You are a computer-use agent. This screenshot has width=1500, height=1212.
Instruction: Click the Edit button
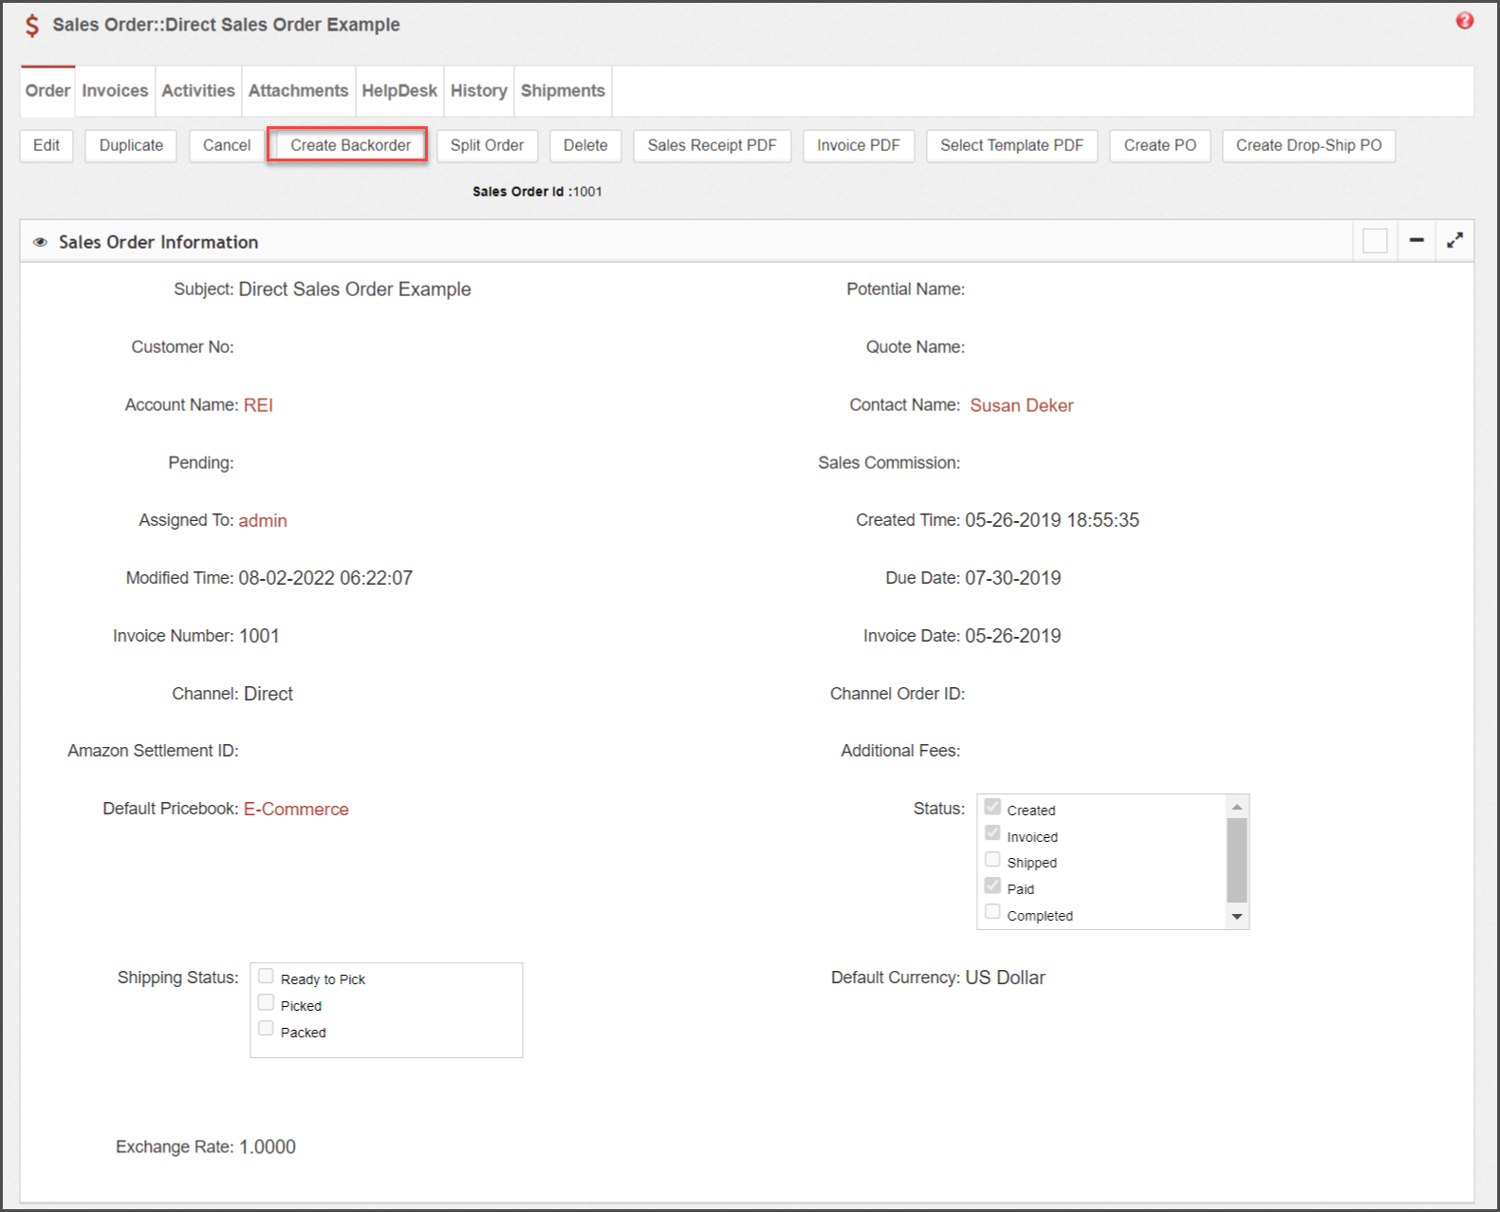pyautogui.click(x=46, y=145)
